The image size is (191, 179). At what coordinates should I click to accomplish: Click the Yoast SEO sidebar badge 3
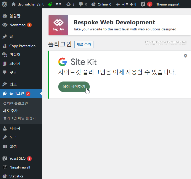point(29,159)
